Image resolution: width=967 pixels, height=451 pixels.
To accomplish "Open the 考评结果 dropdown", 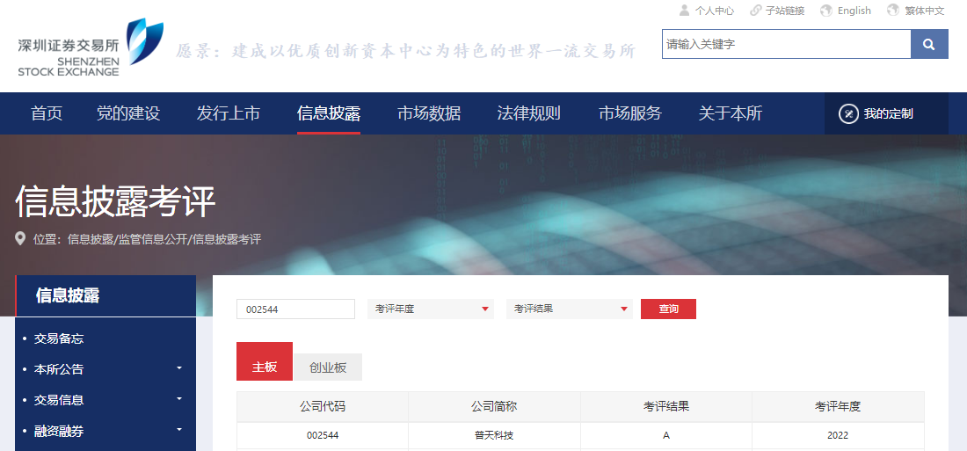I will tap(570, 309).
